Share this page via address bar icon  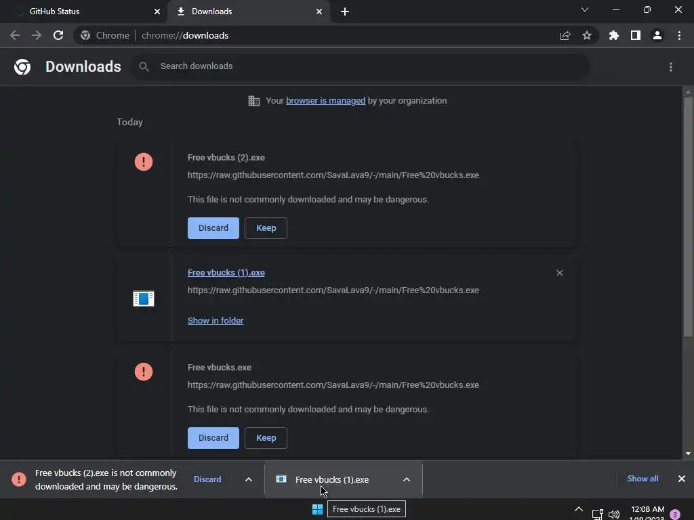coord(565,35)
